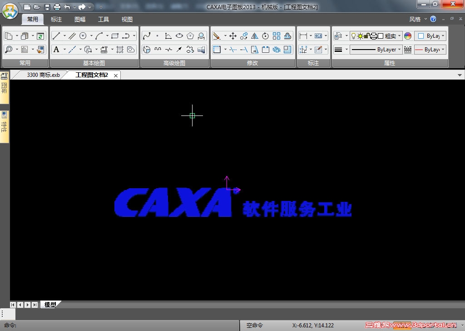
Task: Select the Dimension tool
Action: [303, 36]
